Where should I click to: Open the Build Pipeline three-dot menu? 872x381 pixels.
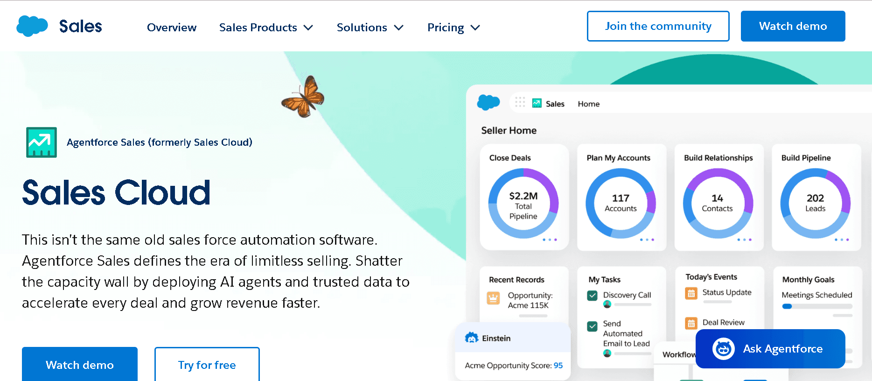(x=842, y=240)
